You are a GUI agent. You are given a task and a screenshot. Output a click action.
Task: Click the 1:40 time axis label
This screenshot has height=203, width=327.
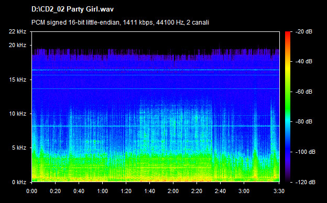(x=149, y=191)
